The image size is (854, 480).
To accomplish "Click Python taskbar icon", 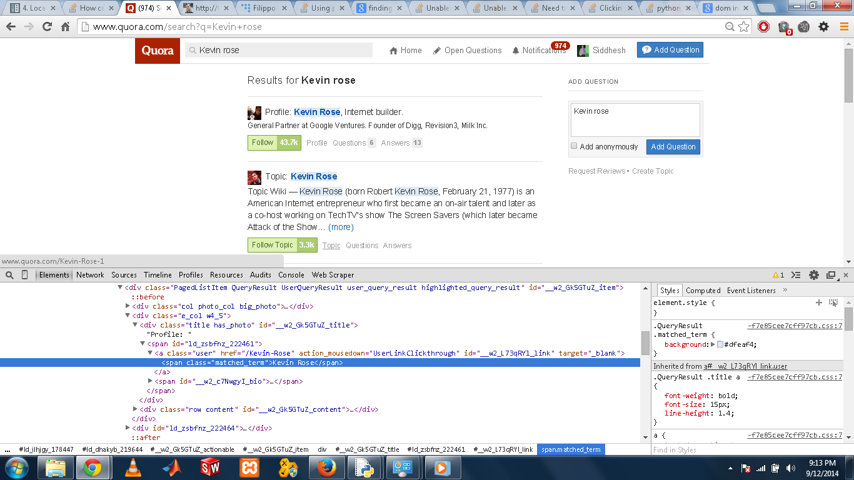I will (x=364, y=467).
